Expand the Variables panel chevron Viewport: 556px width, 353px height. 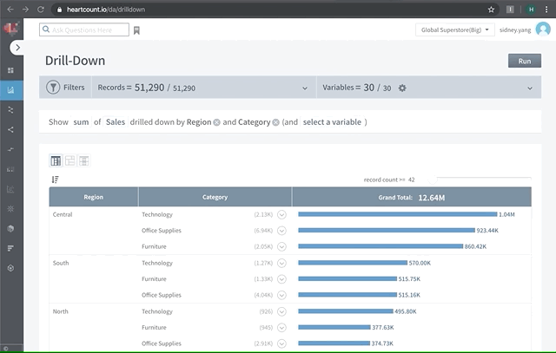530,88
